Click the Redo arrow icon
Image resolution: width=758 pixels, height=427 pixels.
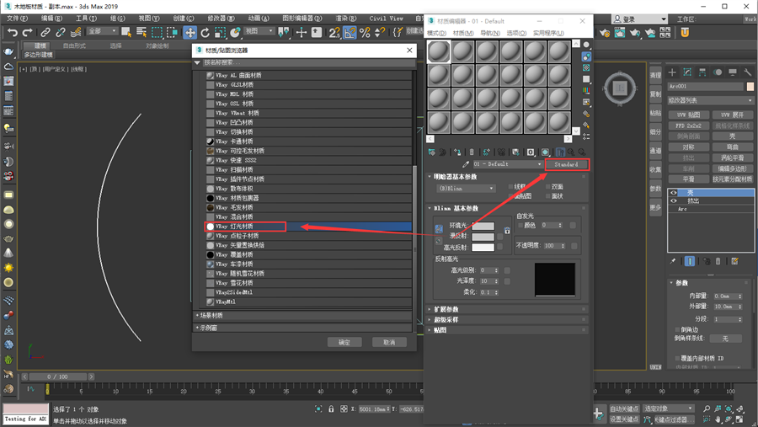[x=28, y=32]
